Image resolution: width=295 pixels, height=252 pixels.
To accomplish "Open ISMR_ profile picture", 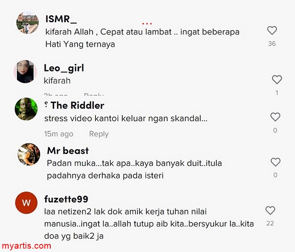I will click(28, 23).
